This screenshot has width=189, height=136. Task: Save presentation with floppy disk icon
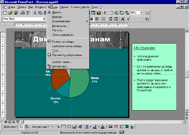coord(16,13)
